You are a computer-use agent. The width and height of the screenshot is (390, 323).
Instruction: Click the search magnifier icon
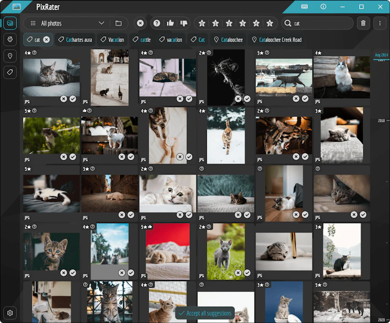point(288,24)
